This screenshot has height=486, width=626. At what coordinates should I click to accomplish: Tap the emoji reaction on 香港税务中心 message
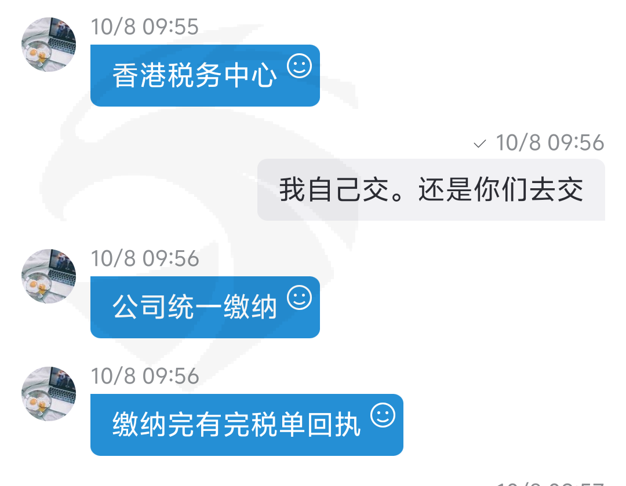click(x=300, y=66)
